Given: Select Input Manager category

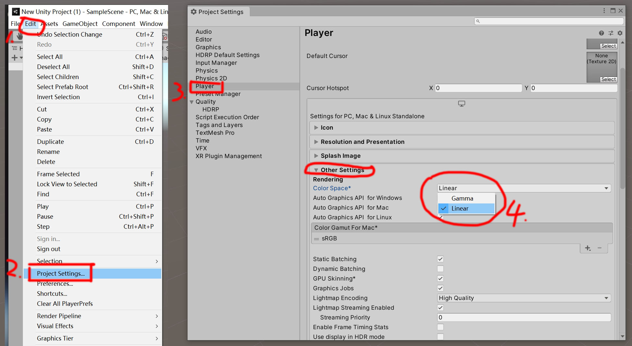Looking at the screenshot, I should click(216, 63).
